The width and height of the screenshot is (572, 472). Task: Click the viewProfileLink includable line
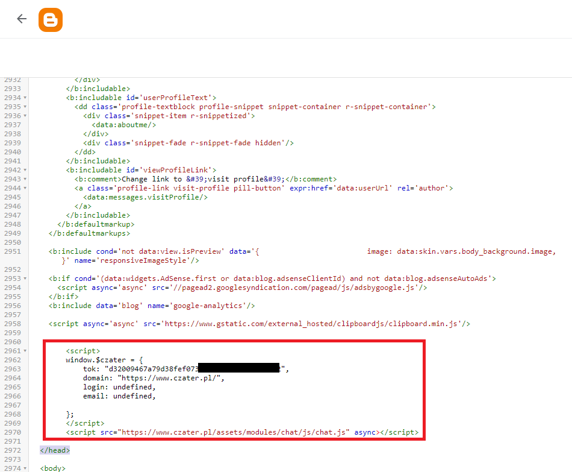click(x=141, y=170)
